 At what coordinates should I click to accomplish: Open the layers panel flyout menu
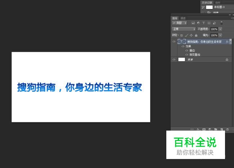point(233,18)
